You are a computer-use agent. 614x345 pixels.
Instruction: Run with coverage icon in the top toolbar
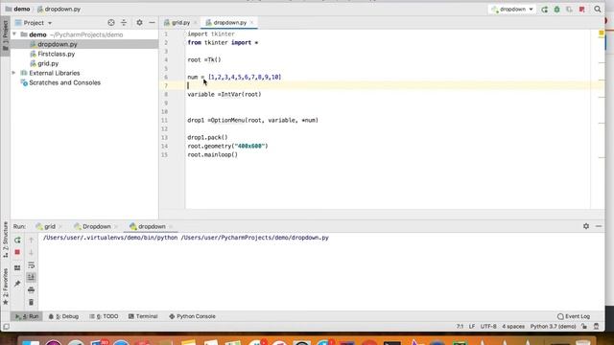point(569,9)
